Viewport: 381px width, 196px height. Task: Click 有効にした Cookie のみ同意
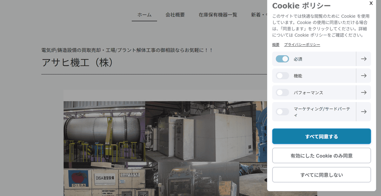point(321,155)
